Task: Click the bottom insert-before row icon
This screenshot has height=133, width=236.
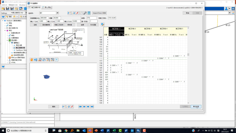Action: [64, 107]
